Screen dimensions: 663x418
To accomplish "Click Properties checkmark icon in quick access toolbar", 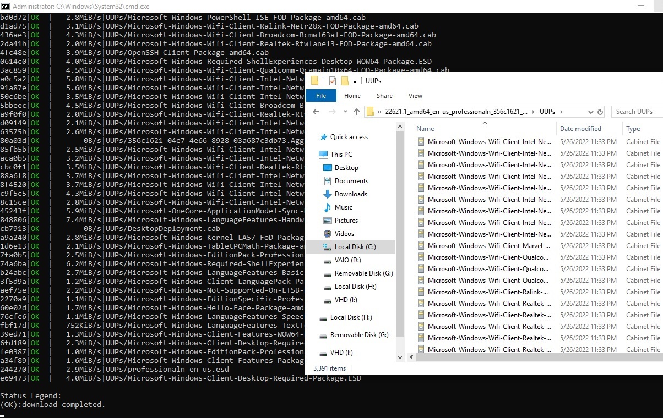I will [x=332, y=81].
